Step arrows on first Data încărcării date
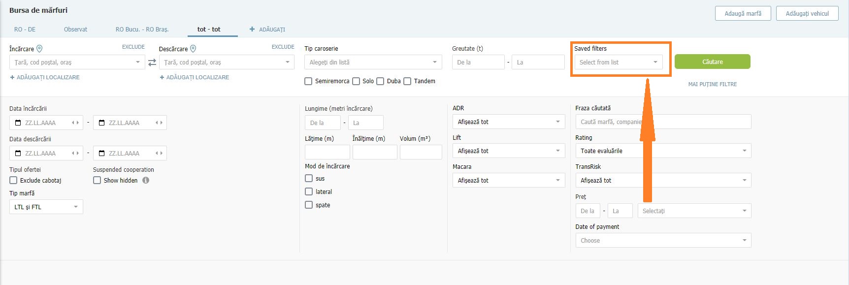Image resolution: width=849 pixels, height=285 pixels. coord(75,123)
